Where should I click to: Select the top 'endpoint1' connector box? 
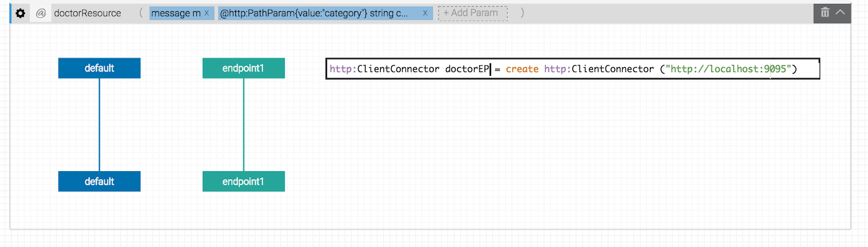244,68
